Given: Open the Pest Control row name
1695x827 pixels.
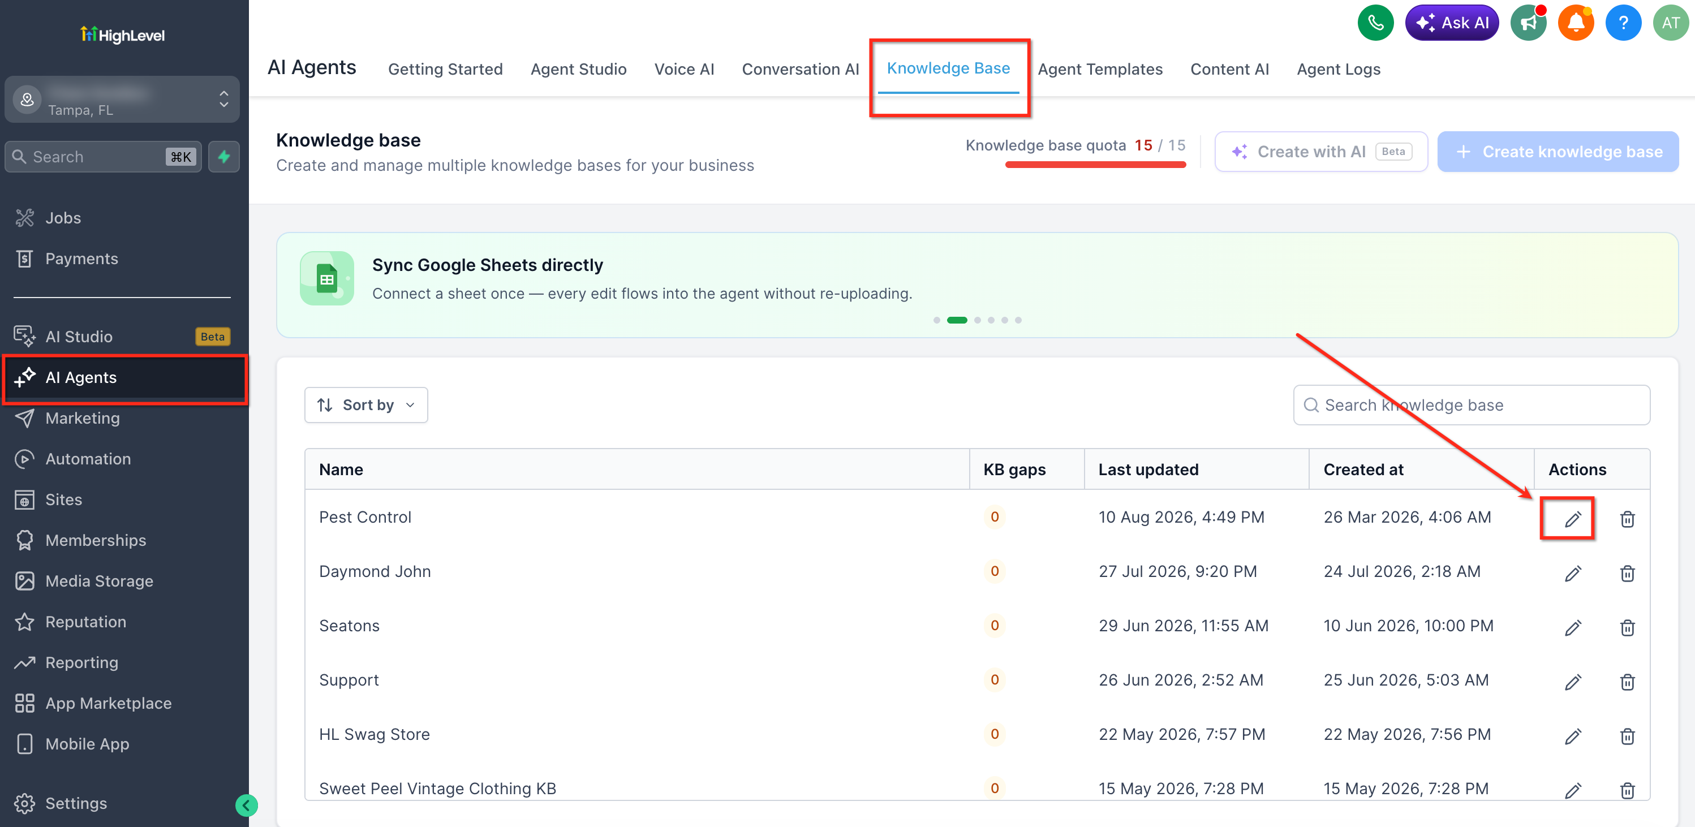Looking at the screenshot, I should tap(364, 517).
